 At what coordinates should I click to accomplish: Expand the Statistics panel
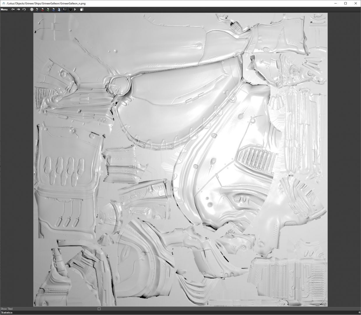[6, 313]
